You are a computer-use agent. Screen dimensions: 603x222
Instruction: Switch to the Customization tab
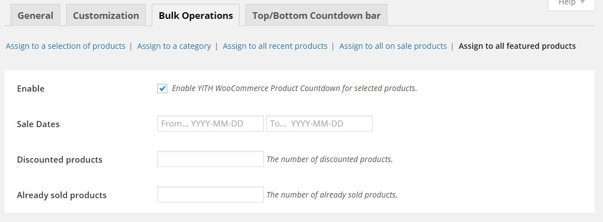[106, 16]
